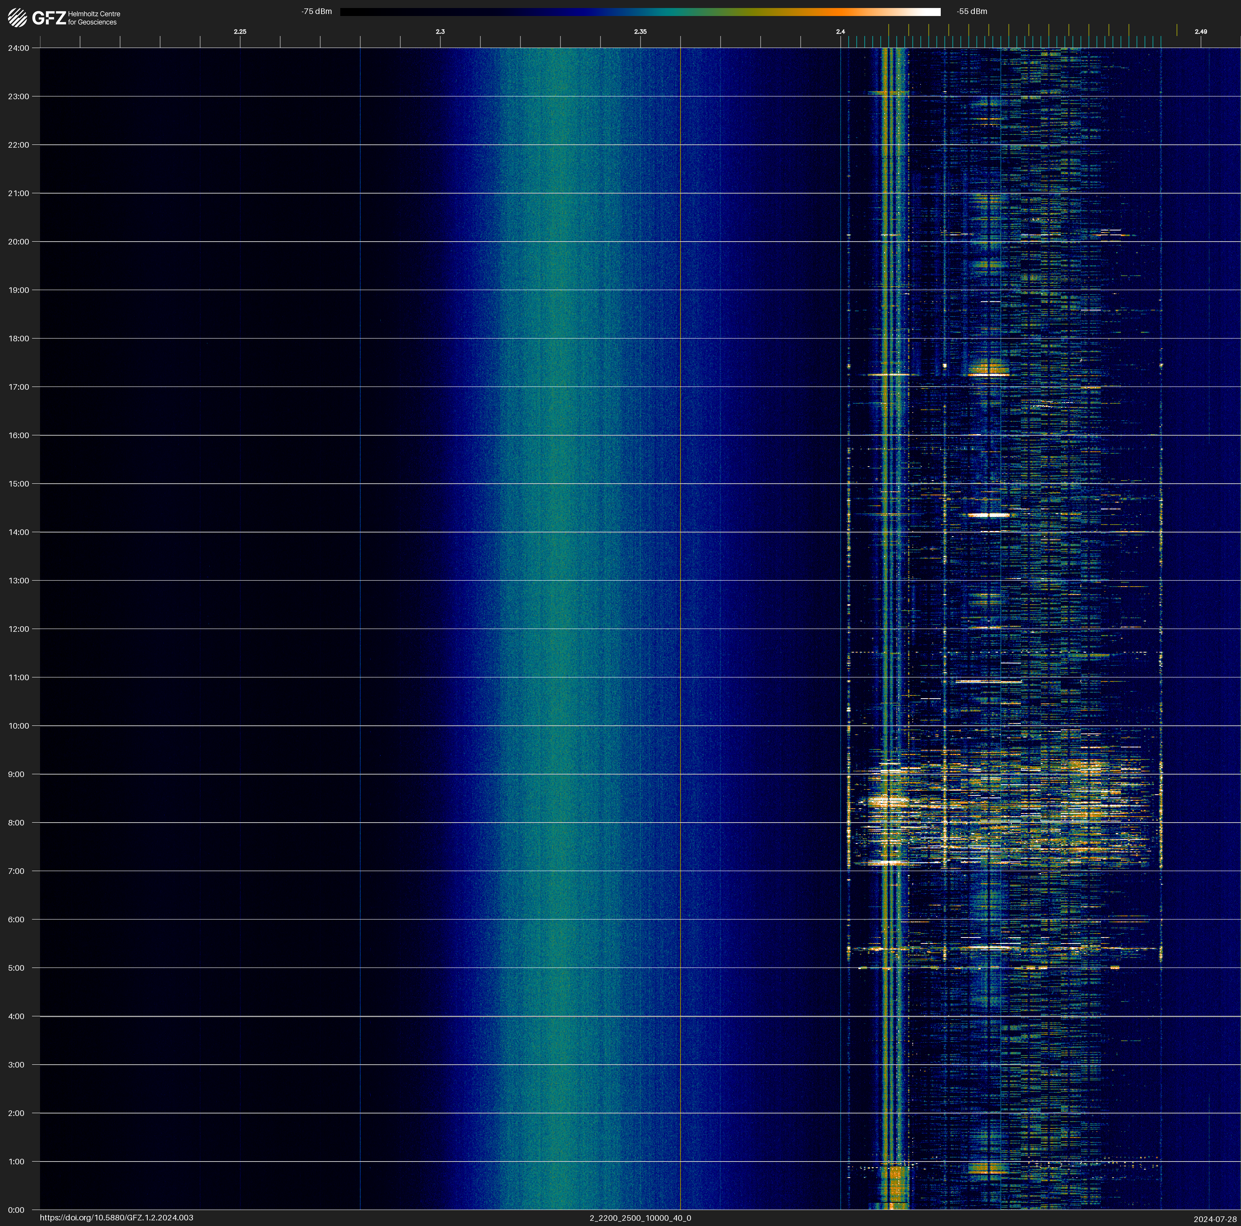Image resolution: width=1241 pixels, height=1226 pixels.
Task: Click the 2.4 frequency axis label
Action: click(840, 32)
